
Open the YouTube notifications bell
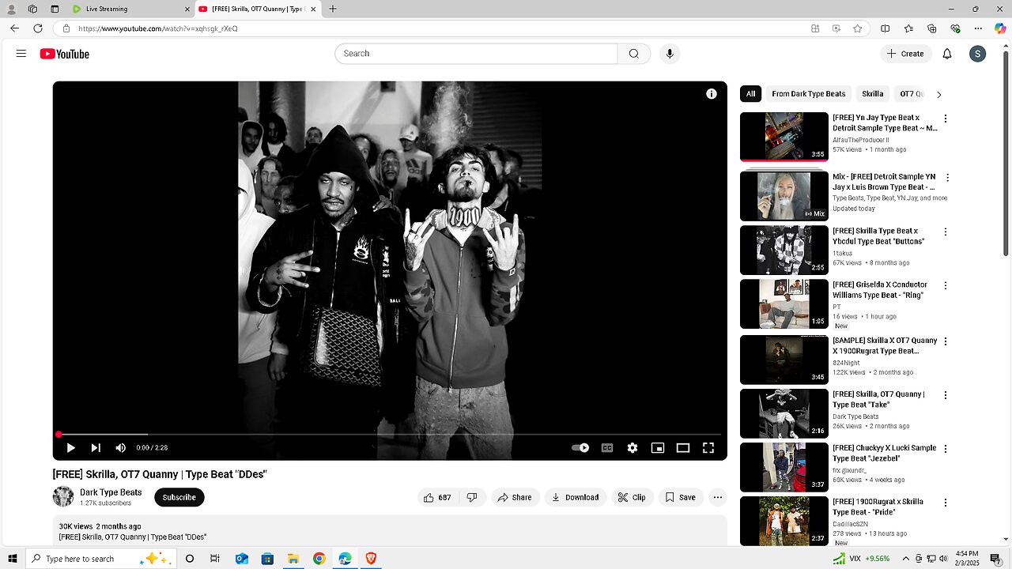coord(947,54)
